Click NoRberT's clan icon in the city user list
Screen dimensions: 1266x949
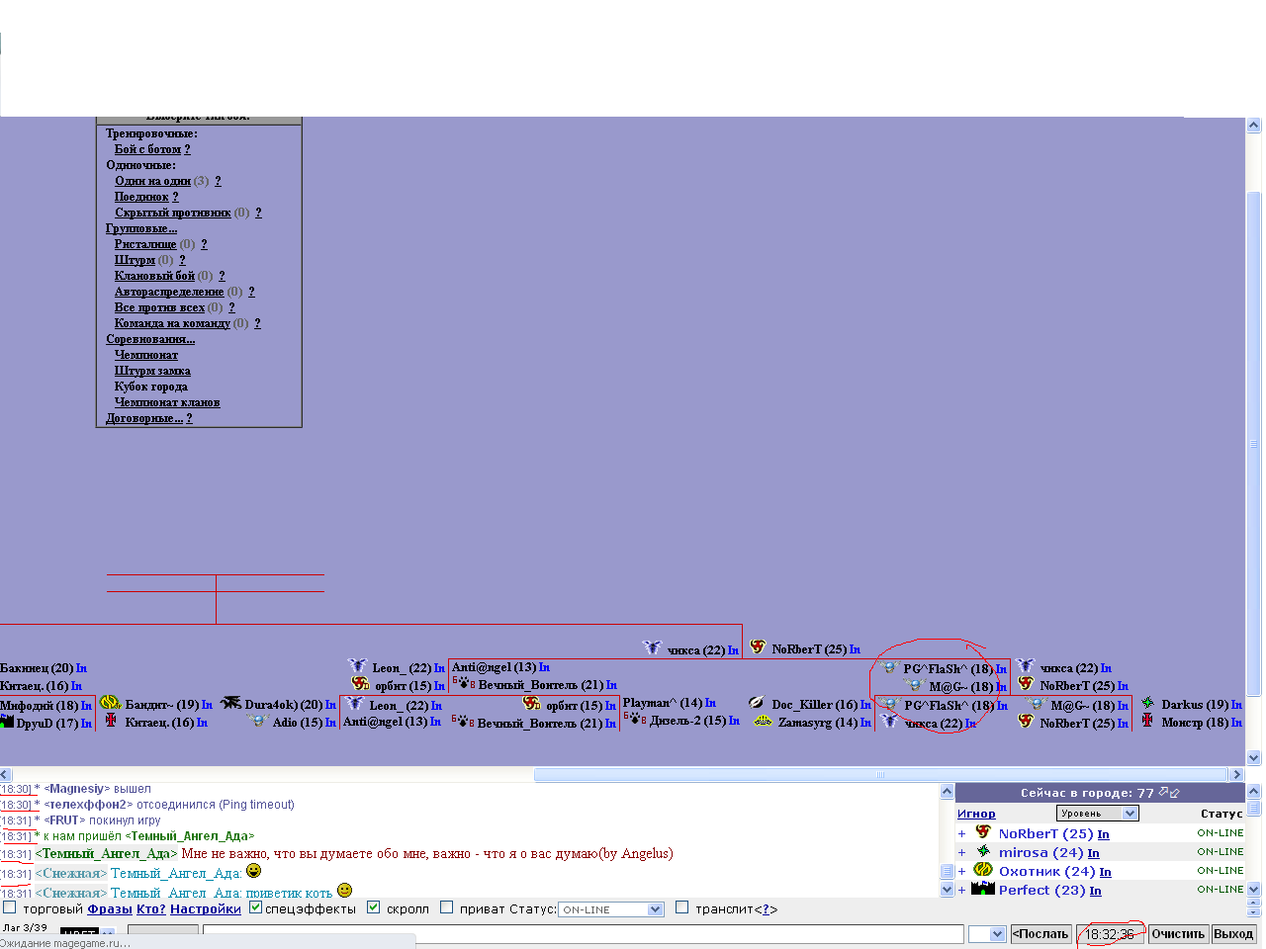tap(983, 832)
